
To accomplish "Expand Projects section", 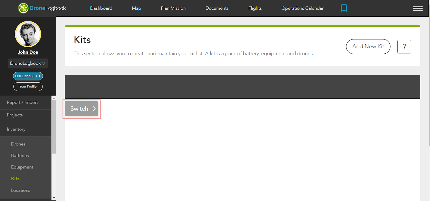I will click(26, 115).
